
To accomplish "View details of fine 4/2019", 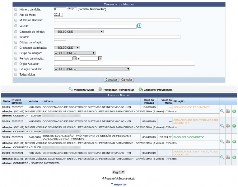I will click(x=222, y=157).
